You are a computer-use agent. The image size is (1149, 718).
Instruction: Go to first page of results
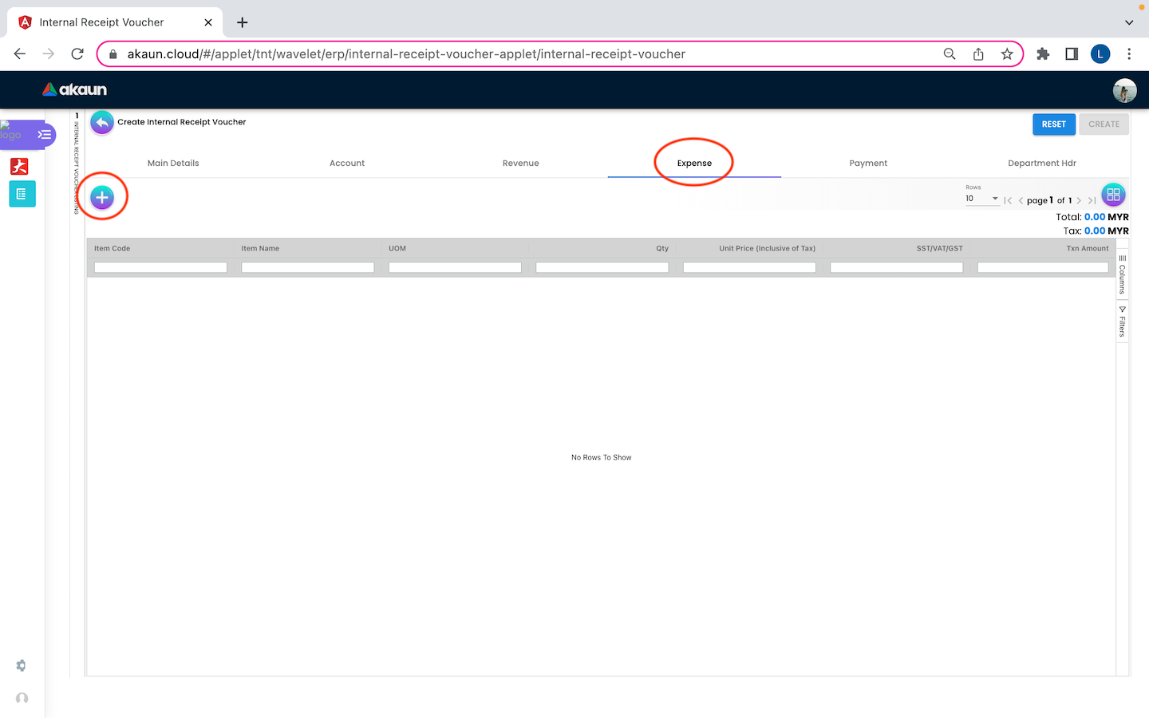(x=1008, y=200)
